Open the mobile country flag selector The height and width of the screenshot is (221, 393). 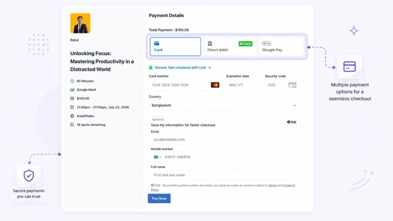pyautogui.click(x=157, y=157)
